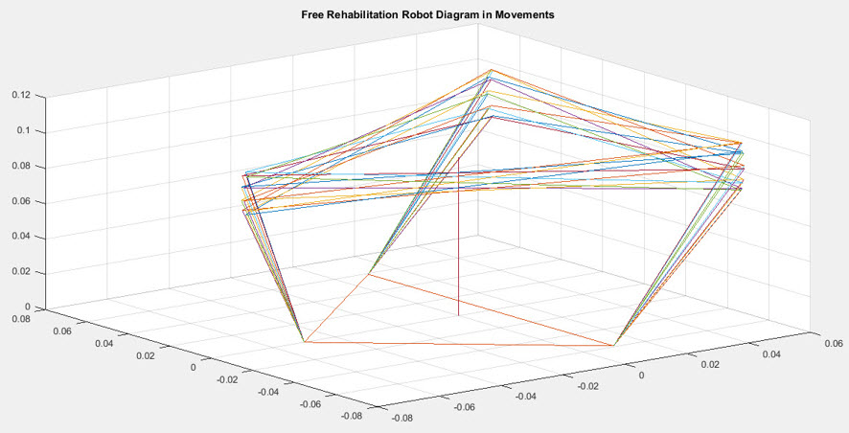Click right horizontal axis tick label -0.02

(588, 385)
